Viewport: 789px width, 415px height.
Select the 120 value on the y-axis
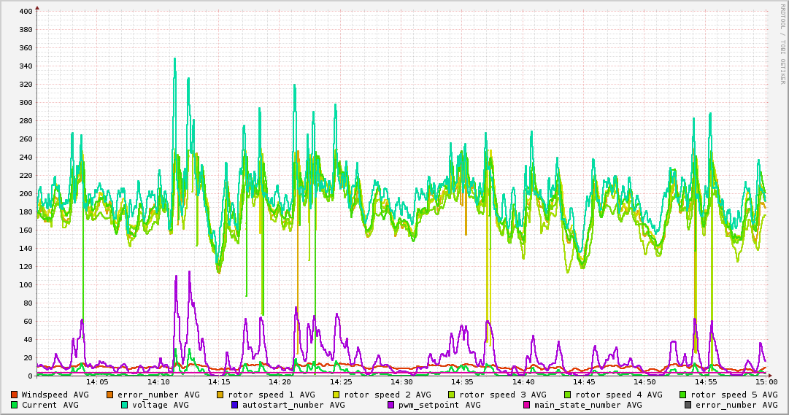click(26, 267)
